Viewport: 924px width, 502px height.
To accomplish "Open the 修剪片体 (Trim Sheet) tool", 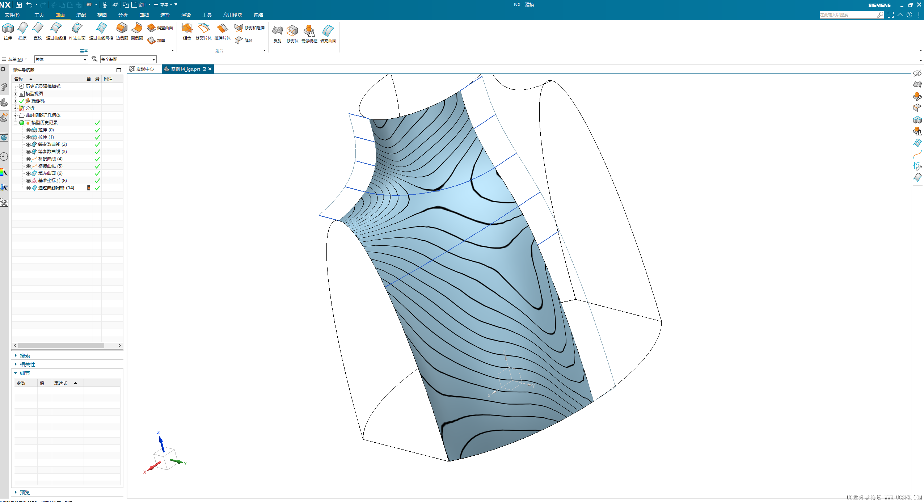I will [x=204, y=31].
